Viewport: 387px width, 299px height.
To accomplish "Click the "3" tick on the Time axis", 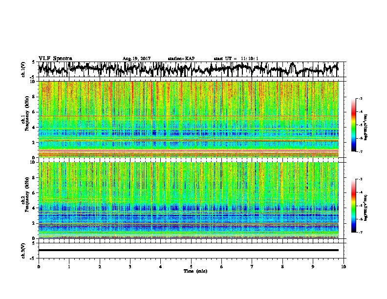I will tap(130, 267).
